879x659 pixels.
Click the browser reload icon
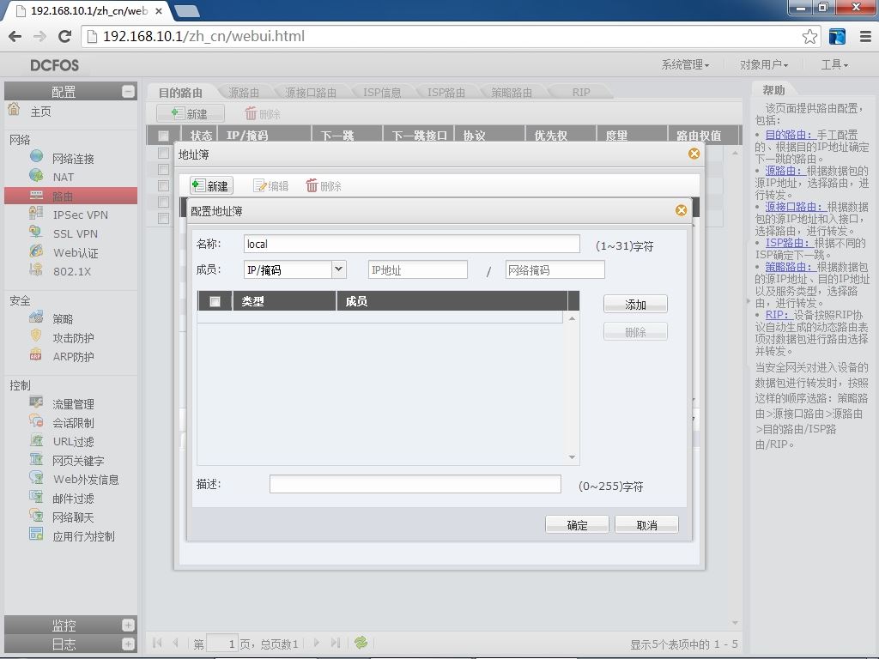[x=65, y=36]
